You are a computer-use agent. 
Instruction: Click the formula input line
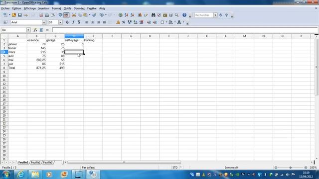tap(185, 30)
